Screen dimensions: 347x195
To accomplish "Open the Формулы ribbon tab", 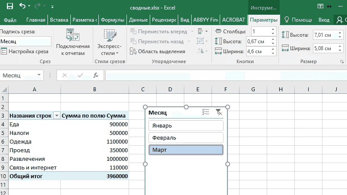I will coord(113,20).
